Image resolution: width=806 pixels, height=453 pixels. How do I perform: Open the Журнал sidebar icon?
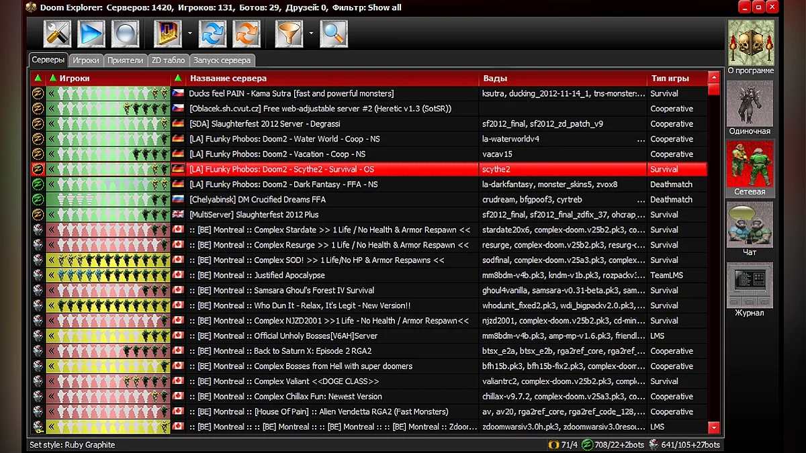click(x=750, y=289)
